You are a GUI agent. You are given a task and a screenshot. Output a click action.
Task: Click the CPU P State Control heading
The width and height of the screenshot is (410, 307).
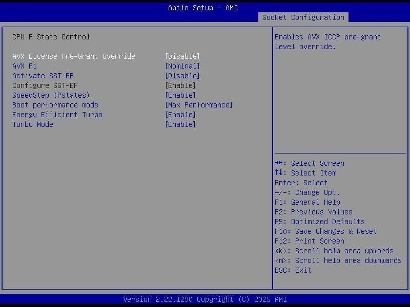tap(51, 37)
